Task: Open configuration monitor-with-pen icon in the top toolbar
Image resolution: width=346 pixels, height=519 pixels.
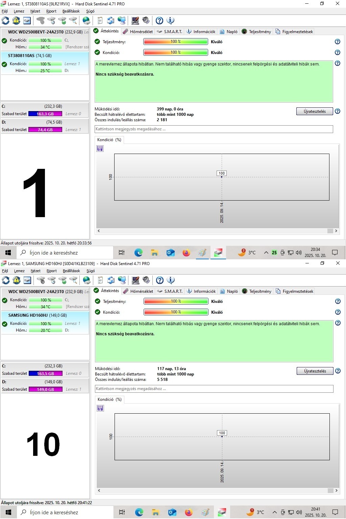Action: coord(135,21)
